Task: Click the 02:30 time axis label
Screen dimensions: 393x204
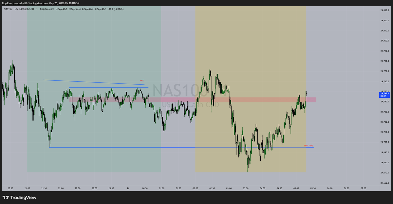Action: coord(212,188)
